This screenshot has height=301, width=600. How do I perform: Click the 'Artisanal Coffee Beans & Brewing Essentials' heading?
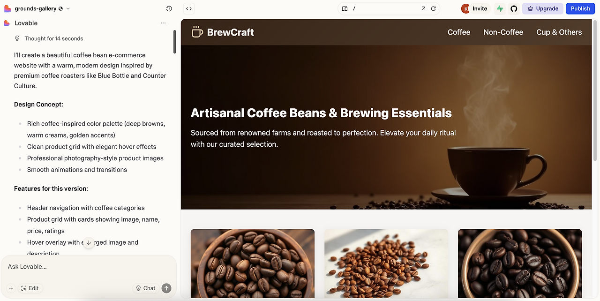coord(321,113)
